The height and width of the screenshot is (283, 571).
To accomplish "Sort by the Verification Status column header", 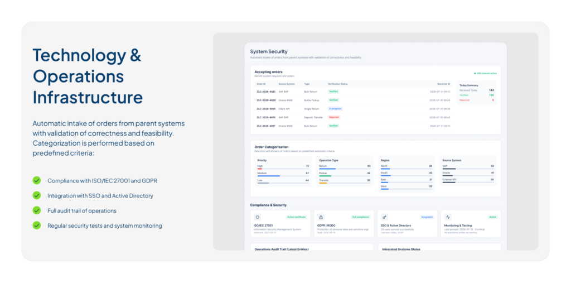I will tap(337, 84).
